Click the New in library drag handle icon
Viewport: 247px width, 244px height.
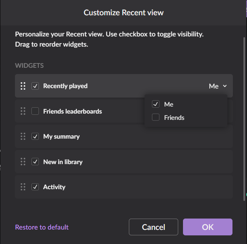[x=23, y=162]
